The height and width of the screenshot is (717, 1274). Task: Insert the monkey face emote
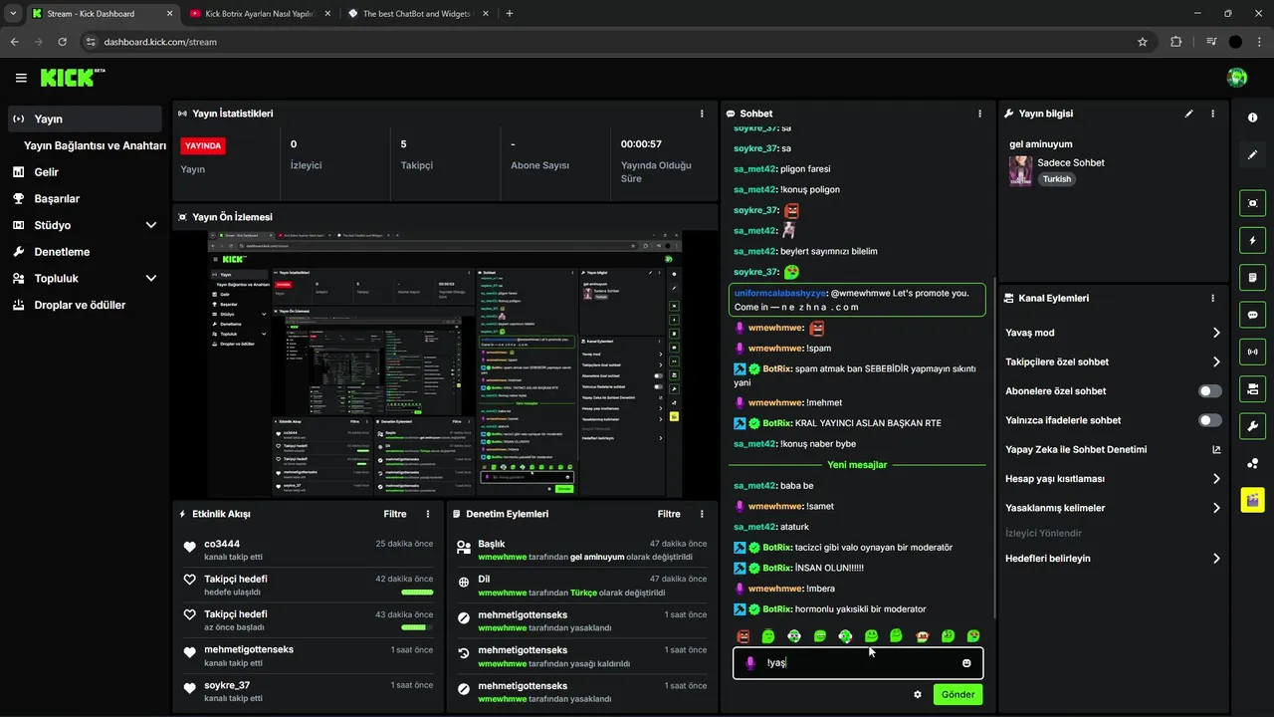coord(922,636)
